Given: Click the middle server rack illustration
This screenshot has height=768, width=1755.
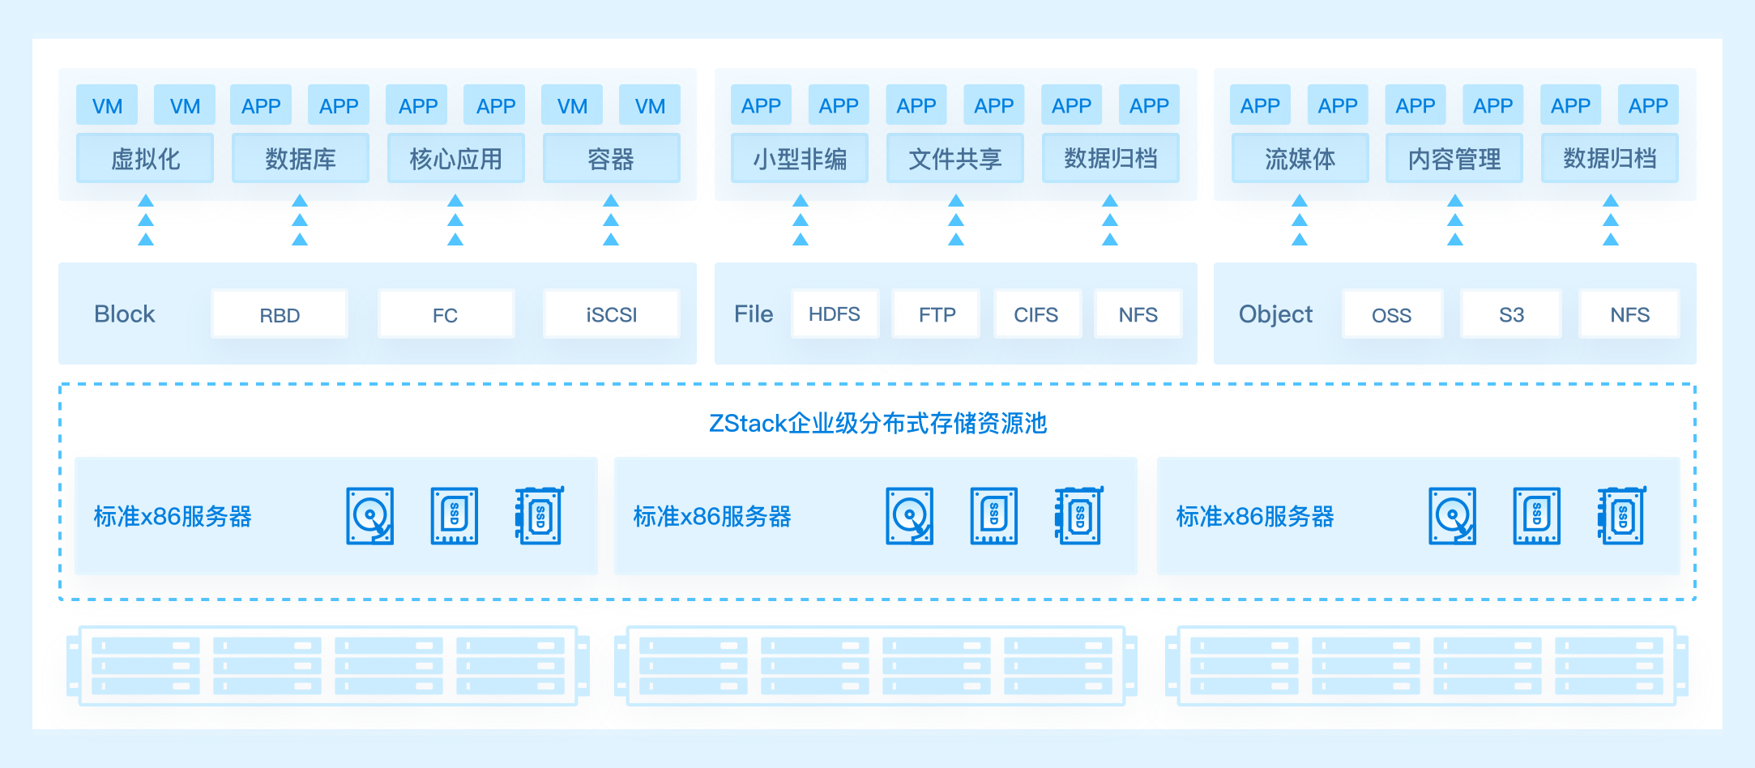Looking at the screenshot, I should coord(876,666).
